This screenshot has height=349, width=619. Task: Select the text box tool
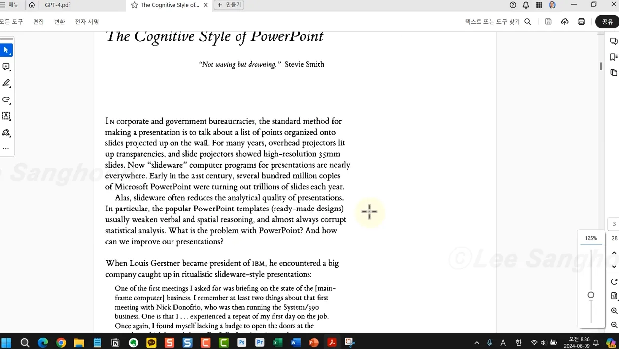pyautogui.click(x=6, y=116)
